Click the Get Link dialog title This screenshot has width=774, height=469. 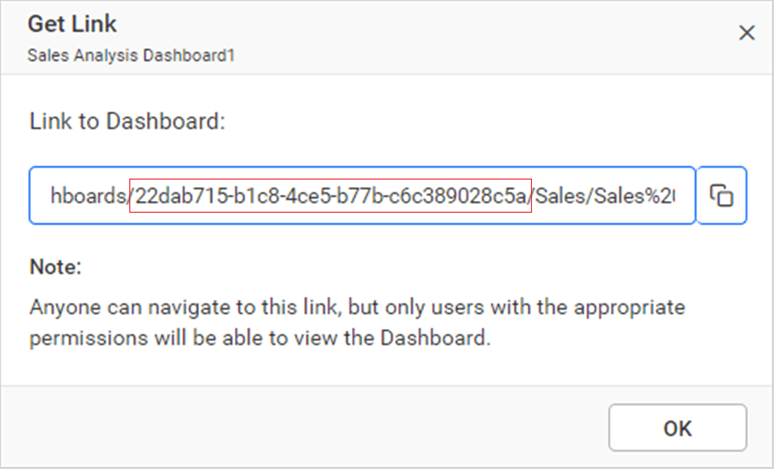click(x=72, y=23)
